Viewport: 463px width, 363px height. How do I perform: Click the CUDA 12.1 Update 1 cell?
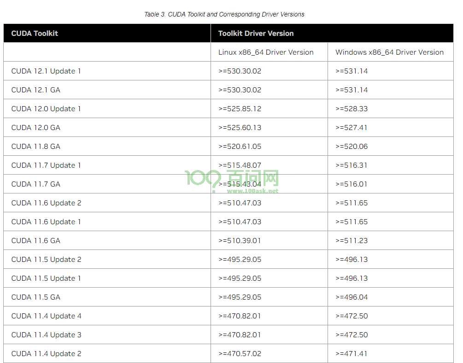tap(46, 71)
